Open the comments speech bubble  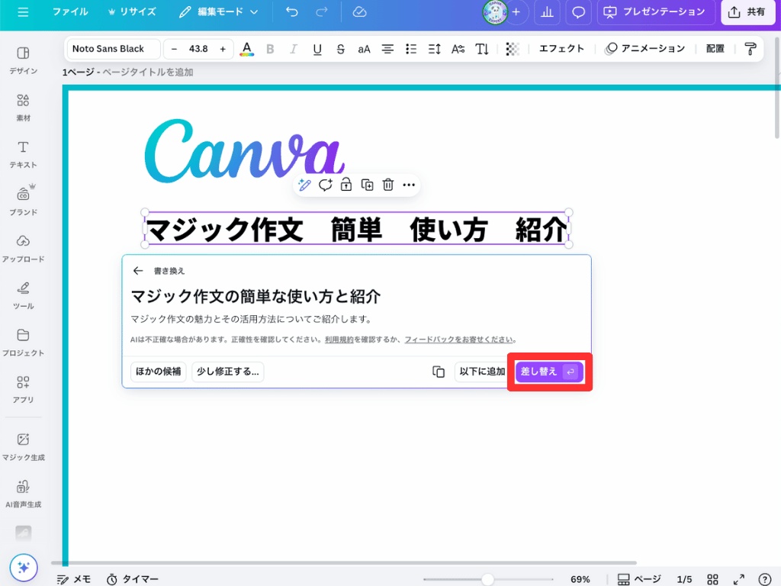tap(578, 12)
